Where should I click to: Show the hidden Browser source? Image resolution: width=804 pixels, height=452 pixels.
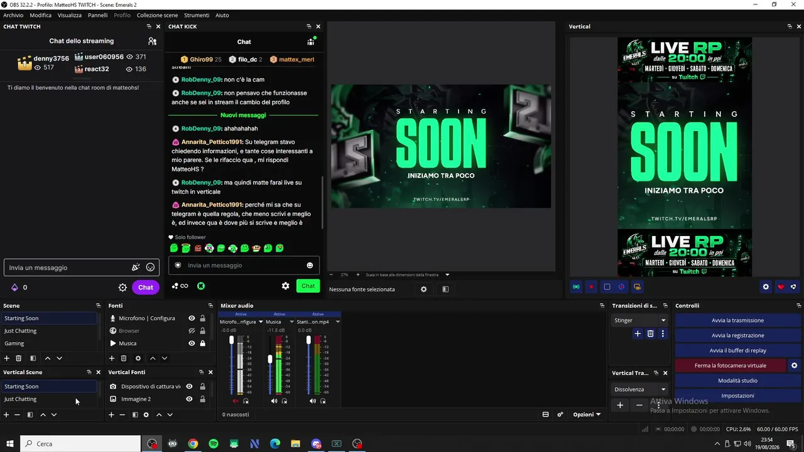click(x=192, y=331)
